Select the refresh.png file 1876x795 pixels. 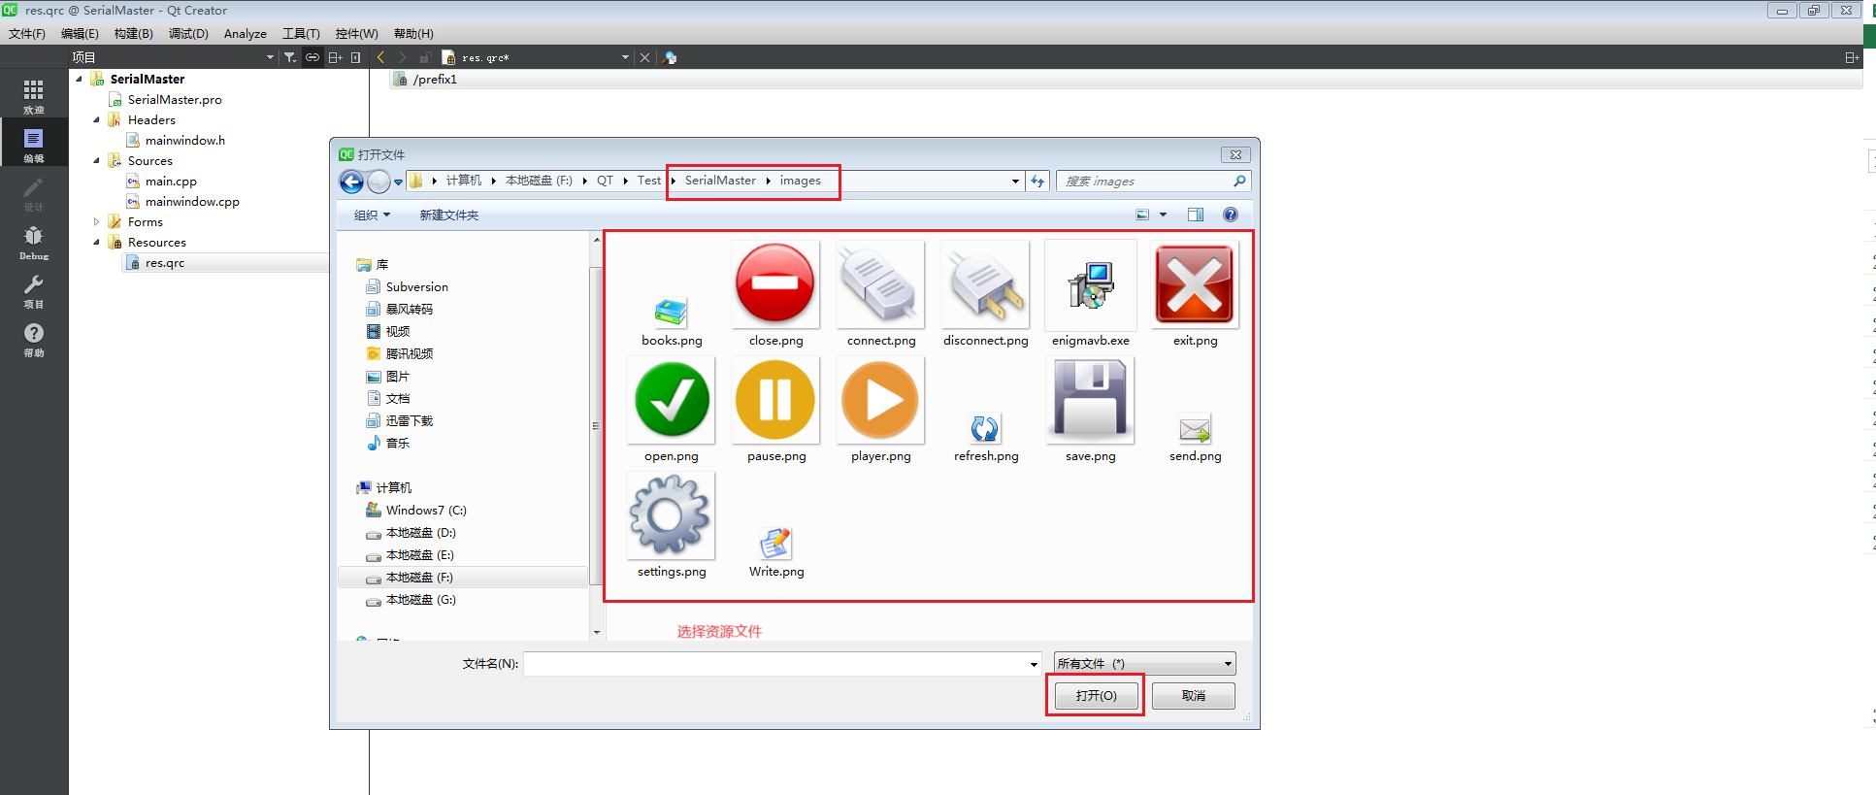985,437
